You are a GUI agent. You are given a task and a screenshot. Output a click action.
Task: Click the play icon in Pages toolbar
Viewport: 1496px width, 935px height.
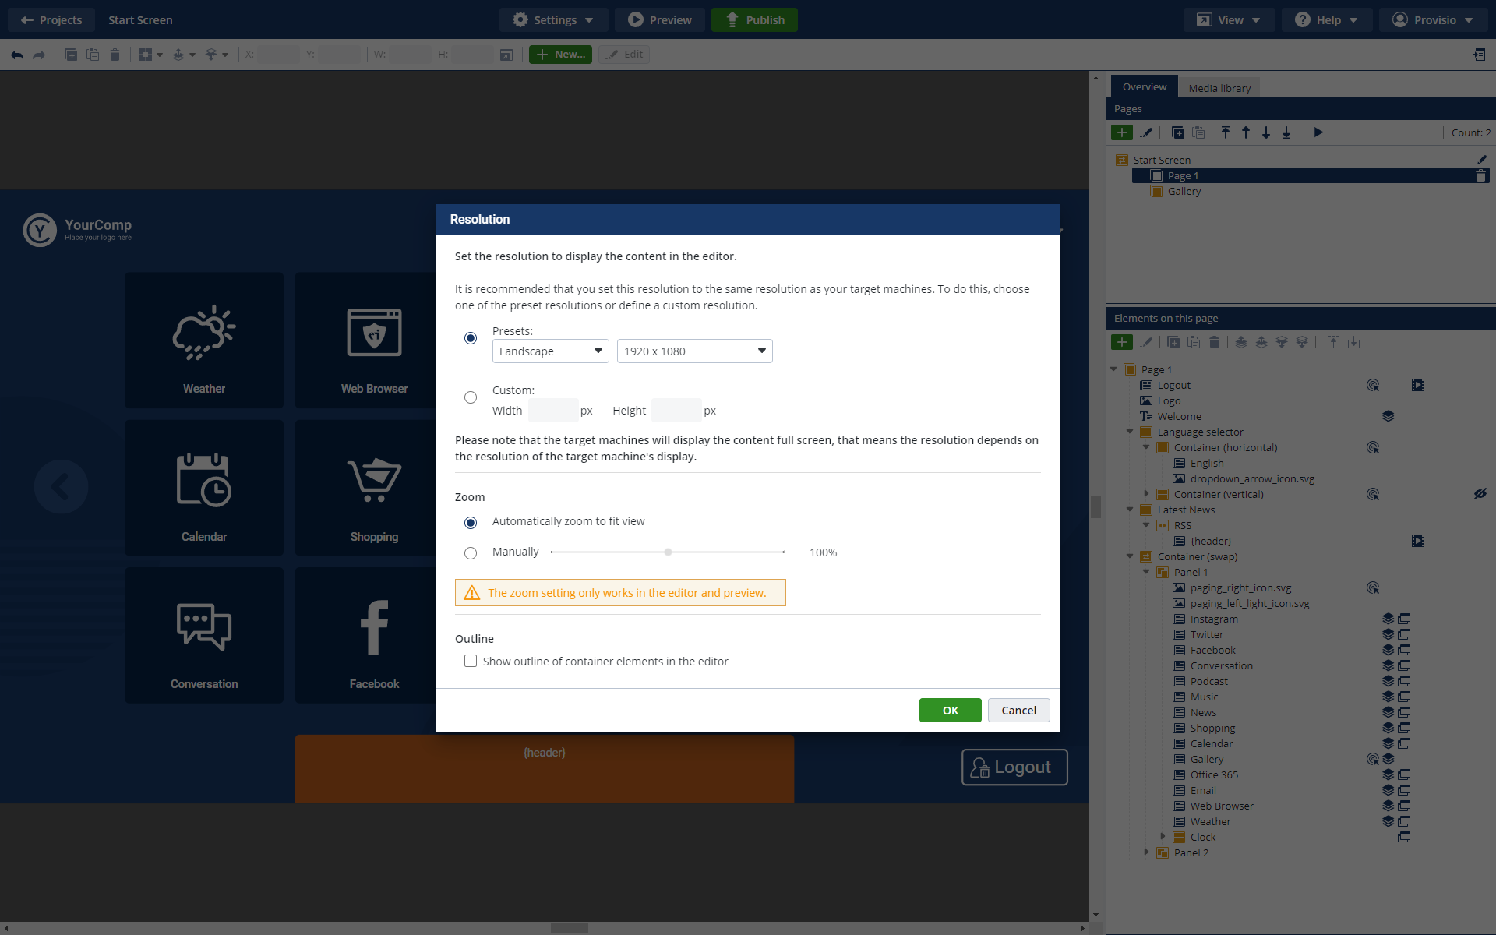coord(1318,132)
